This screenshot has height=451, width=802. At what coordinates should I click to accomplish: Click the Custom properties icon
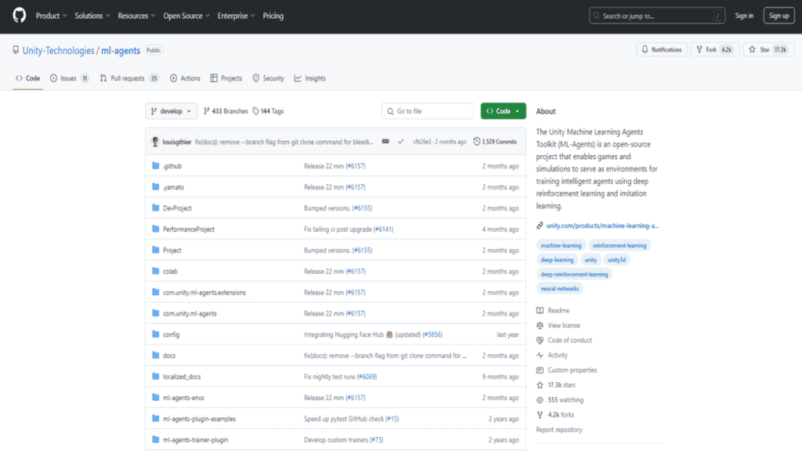tap(540, 370)
